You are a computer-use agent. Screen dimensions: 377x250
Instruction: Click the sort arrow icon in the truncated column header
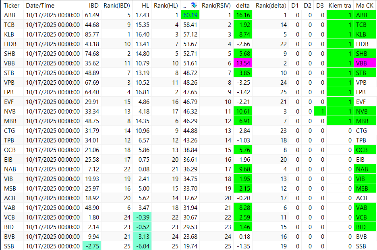194,5
